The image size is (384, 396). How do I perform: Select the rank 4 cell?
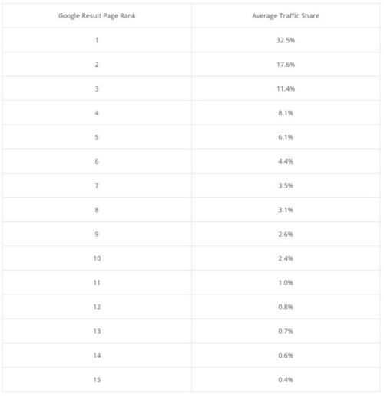(97, 113)
